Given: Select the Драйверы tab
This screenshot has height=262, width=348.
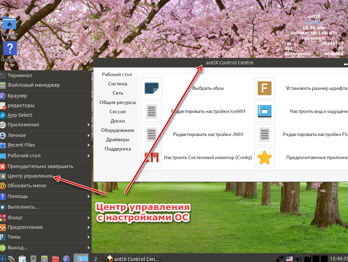Looking at the screenshot, I should pyautogui.click(x=117, y=140).
